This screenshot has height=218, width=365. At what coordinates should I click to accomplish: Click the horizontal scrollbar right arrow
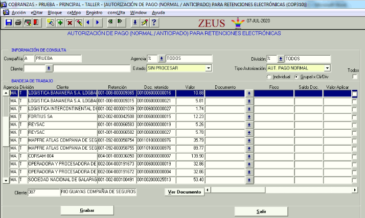click(x=355, y=190)
